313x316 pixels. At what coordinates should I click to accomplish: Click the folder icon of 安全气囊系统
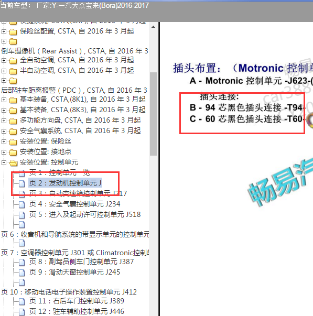(13, 132)
